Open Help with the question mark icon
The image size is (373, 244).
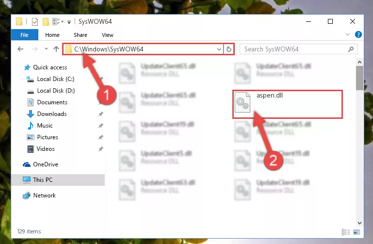358,34
